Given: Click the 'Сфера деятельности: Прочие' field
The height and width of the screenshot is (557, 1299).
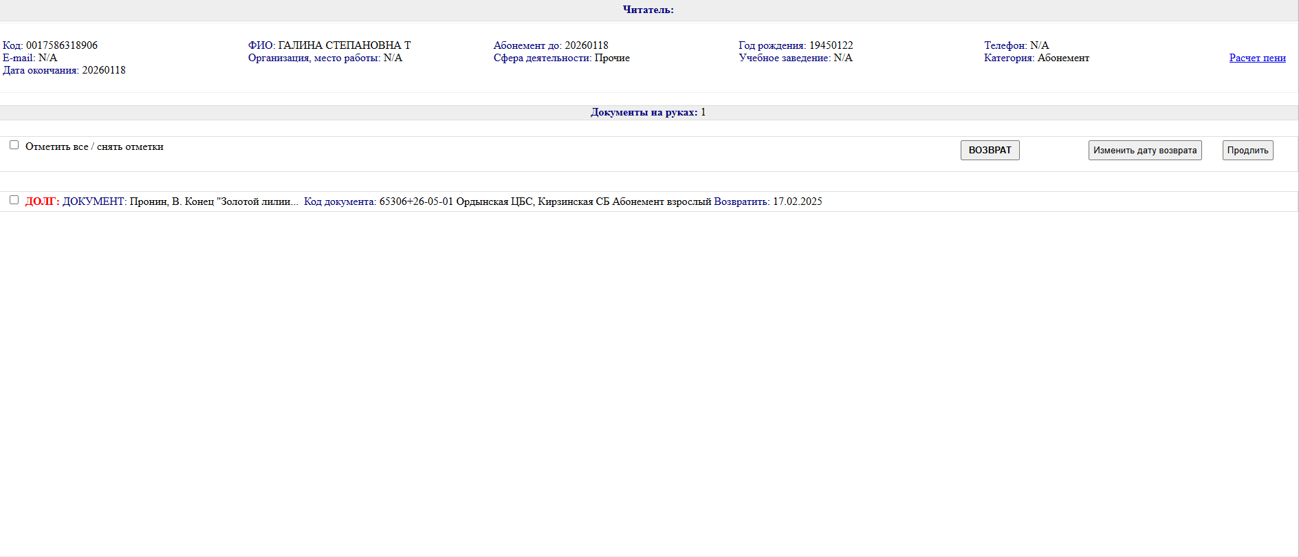Looking at the screenshot, I should 561,58.
